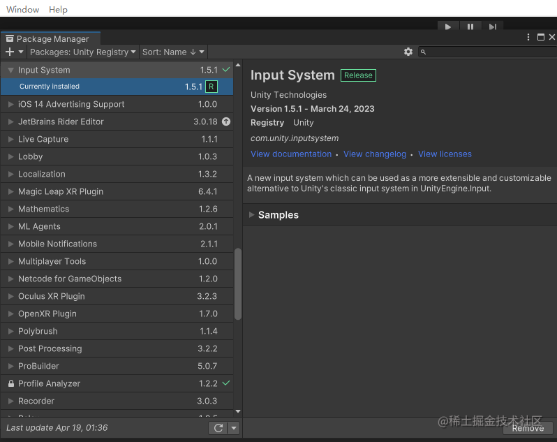Open View licenses link

click(x=445, y=154)
